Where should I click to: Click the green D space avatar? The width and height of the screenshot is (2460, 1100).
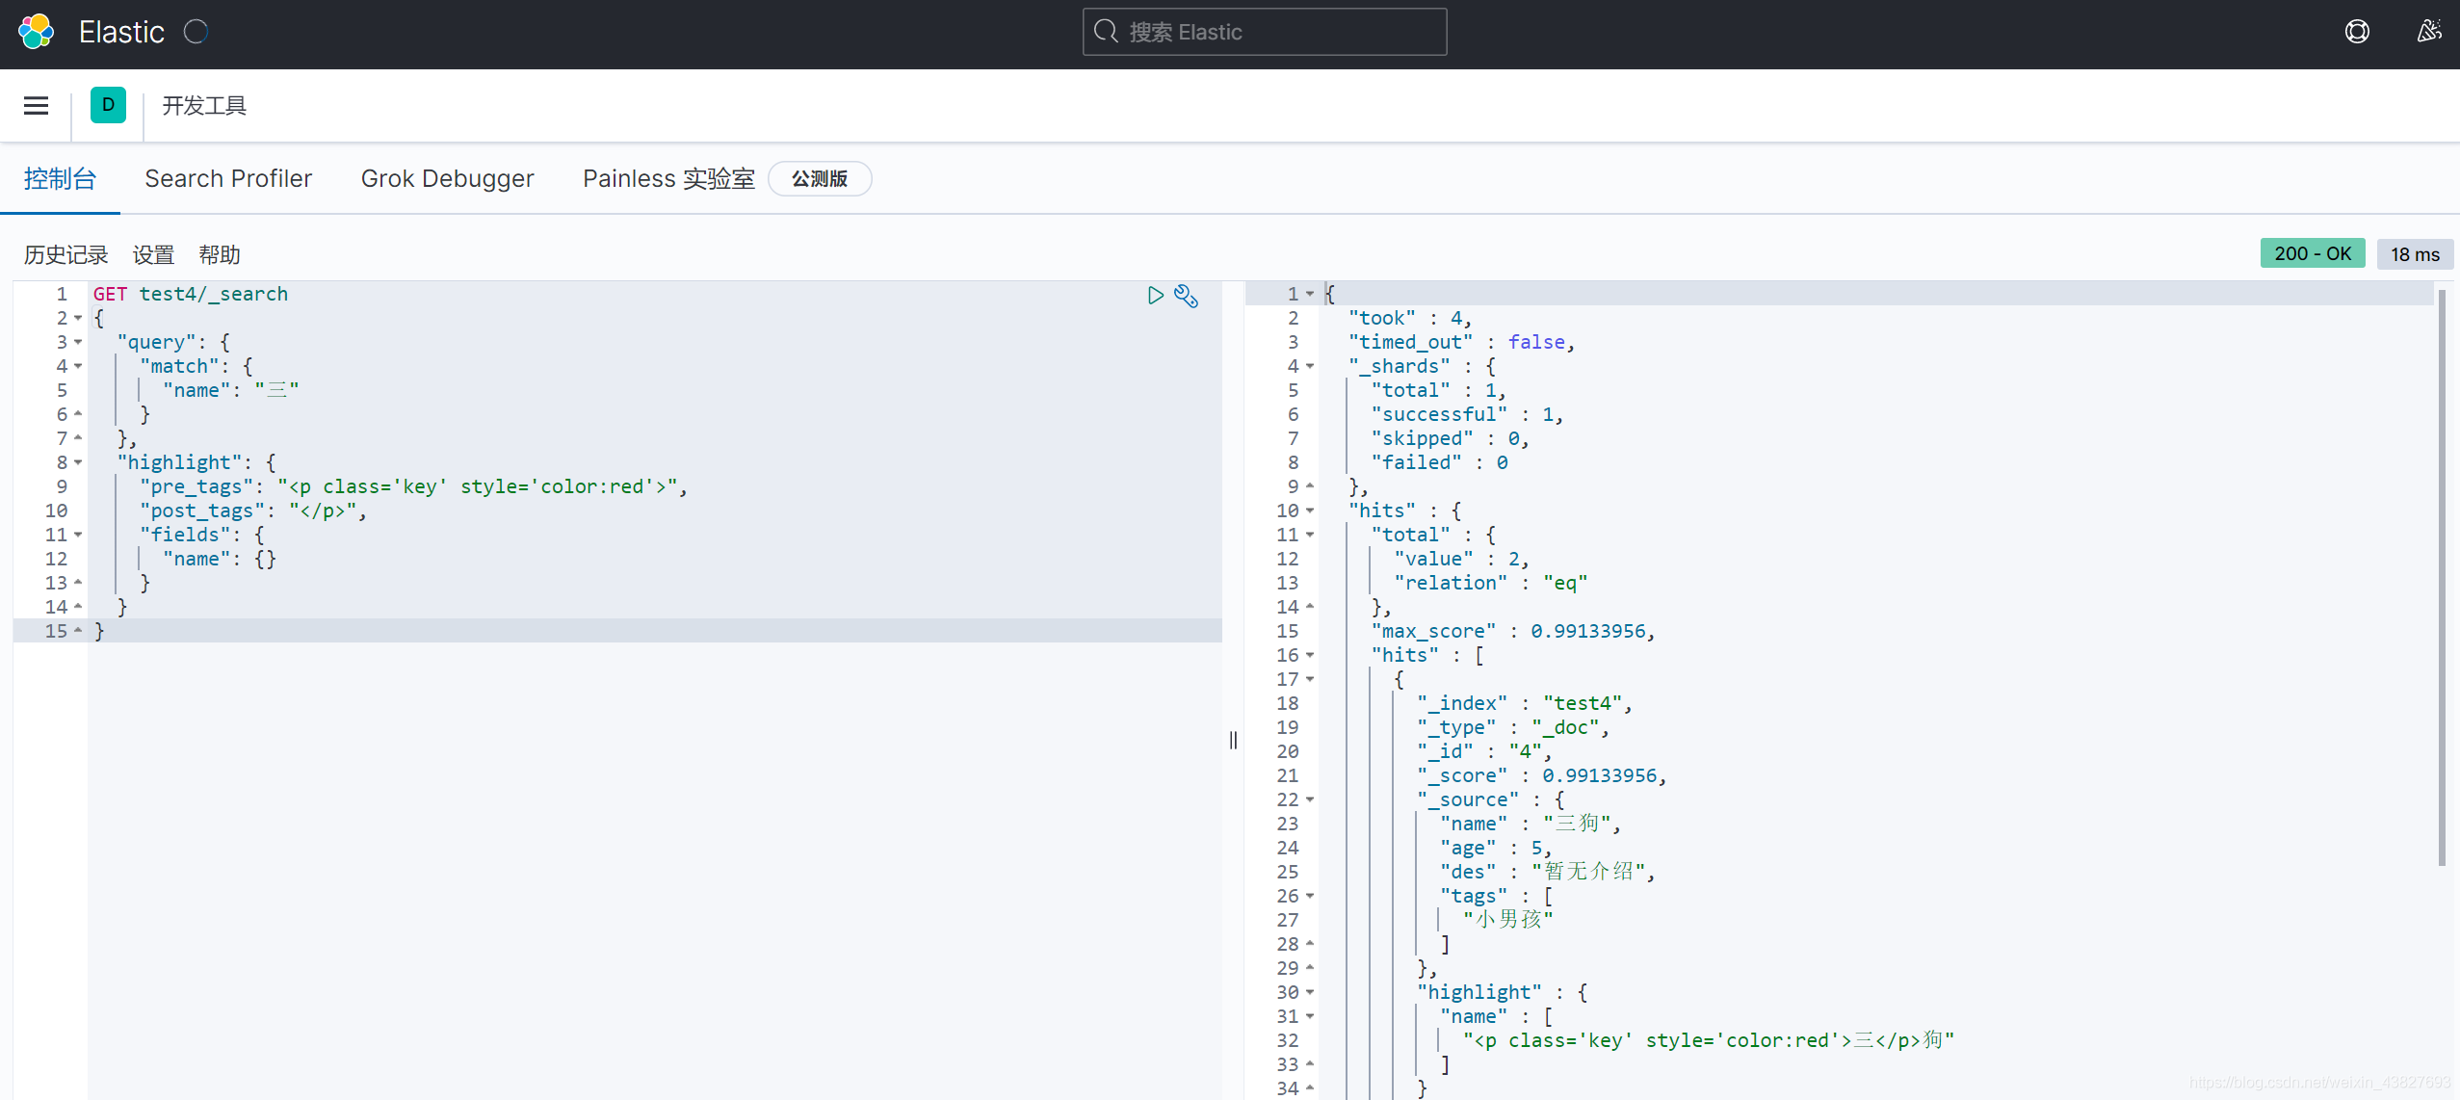click(108, 105)
